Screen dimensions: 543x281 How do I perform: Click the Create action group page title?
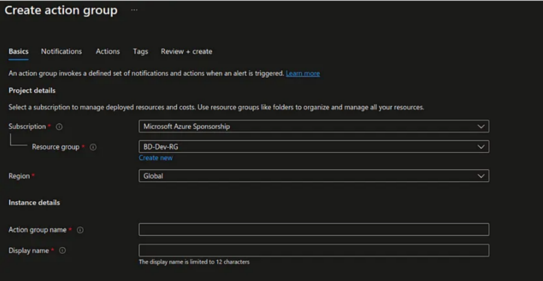pyautogui.click(x=61, y=11)
